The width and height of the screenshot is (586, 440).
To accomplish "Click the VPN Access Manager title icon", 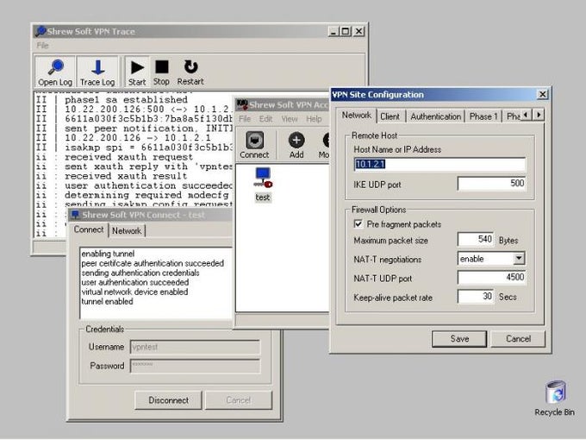I will click(x=242, y=104).
